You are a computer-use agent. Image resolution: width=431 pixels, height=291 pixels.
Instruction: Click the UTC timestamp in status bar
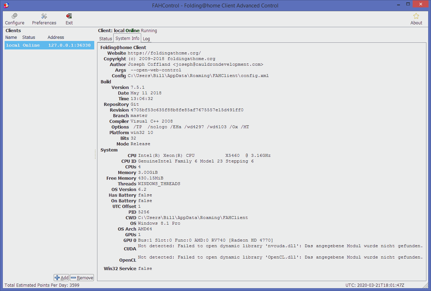click(375, 285)
